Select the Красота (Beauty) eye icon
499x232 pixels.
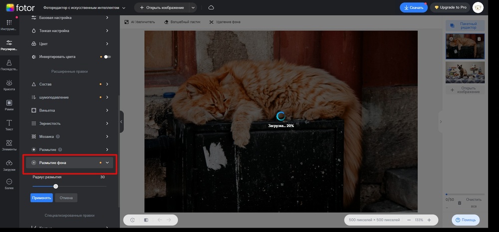[x=9, y=85]
